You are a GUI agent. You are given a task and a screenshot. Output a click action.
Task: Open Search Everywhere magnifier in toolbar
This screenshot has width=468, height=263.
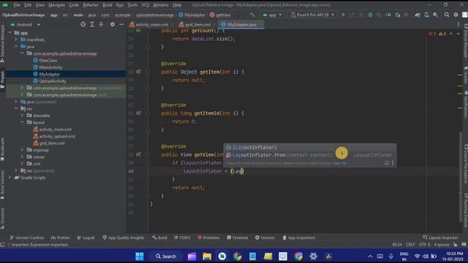(447, 15)
